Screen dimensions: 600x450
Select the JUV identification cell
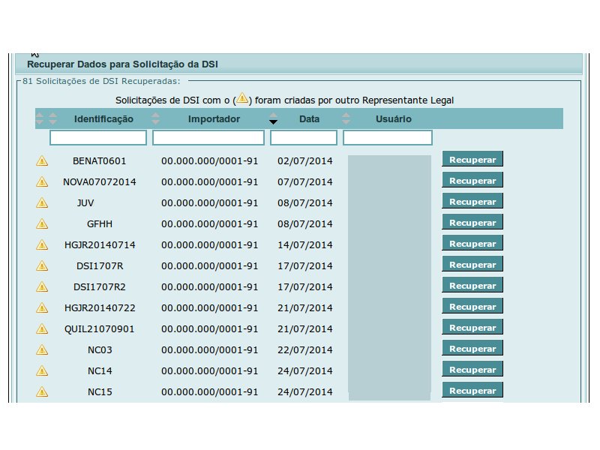pos(85,203)
